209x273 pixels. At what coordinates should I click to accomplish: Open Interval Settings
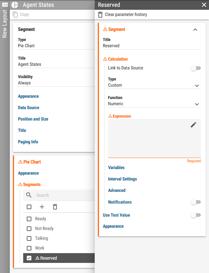coord(122,179)
